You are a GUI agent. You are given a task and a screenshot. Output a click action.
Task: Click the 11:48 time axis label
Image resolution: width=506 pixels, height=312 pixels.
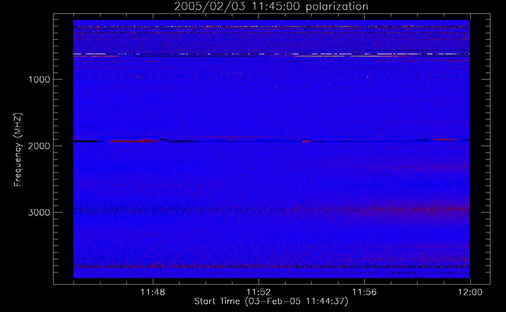tap(153, 292)
